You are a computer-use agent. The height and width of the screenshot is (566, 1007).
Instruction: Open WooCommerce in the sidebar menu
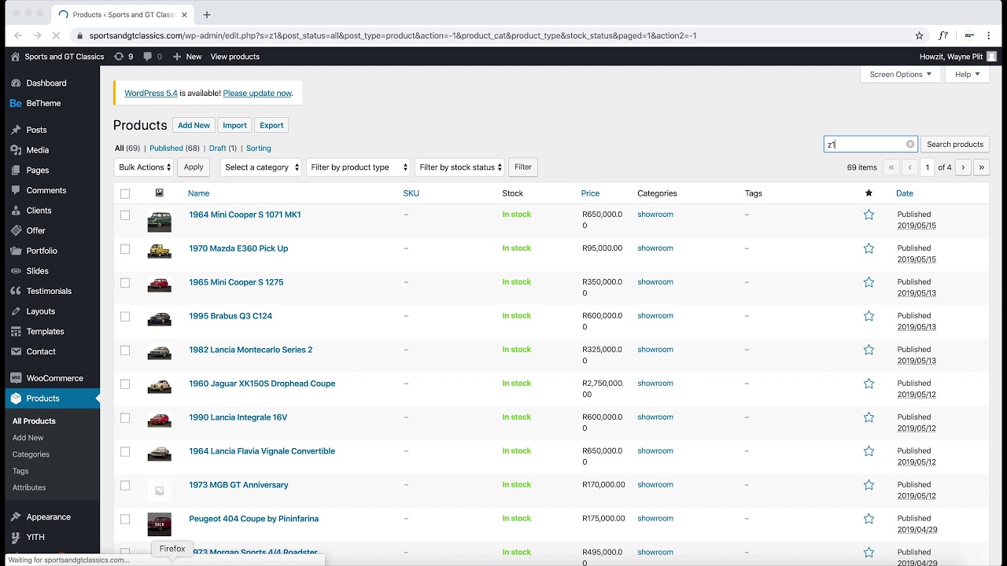coord(54,378)
